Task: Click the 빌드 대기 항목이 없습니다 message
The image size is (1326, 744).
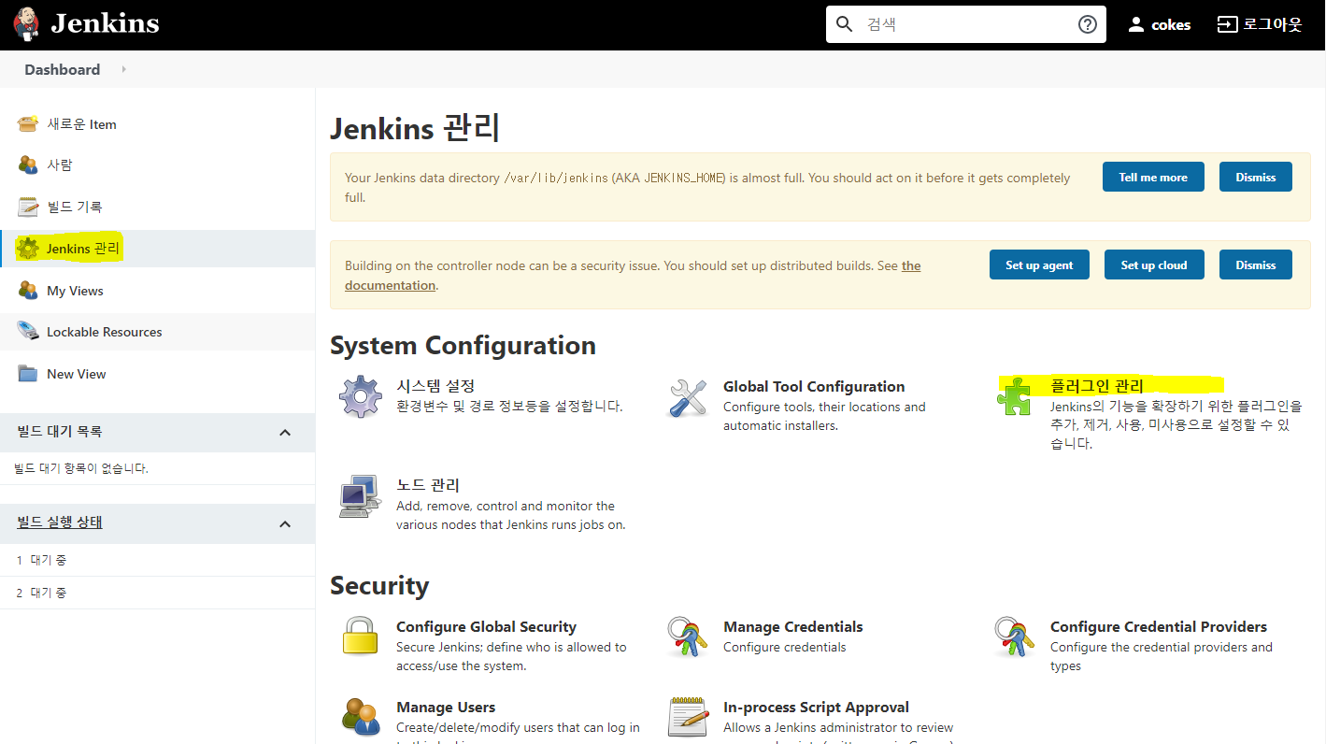Action: point(81,468)
